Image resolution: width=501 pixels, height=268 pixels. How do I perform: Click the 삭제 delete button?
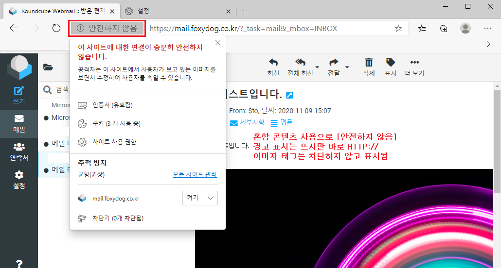pos(369,67)
